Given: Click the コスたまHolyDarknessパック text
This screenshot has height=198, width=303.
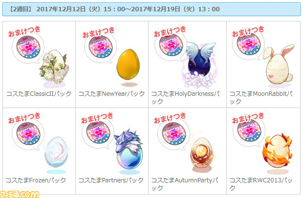Looking at the screenshot, I should (186, 97).
